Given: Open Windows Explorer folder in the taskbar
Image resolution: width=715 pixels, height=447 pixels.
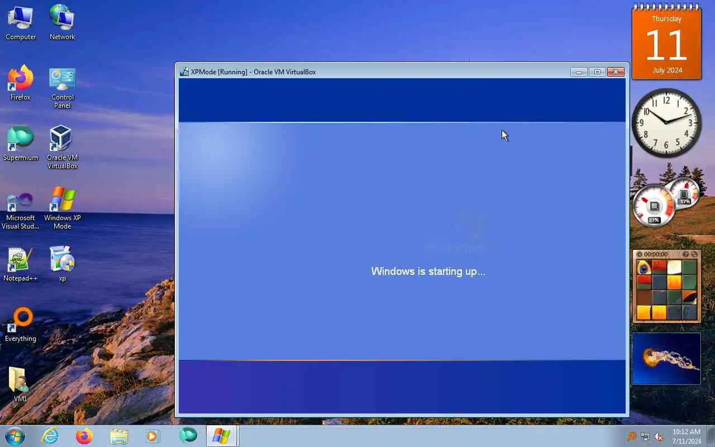Looking at the screenshot, I should point(118,436).
